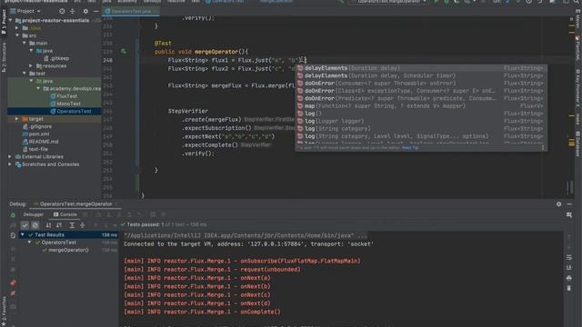This screenshot has width=582, height=327.
Task: Expand the resources folder arrow
Action: click(31, 66)
